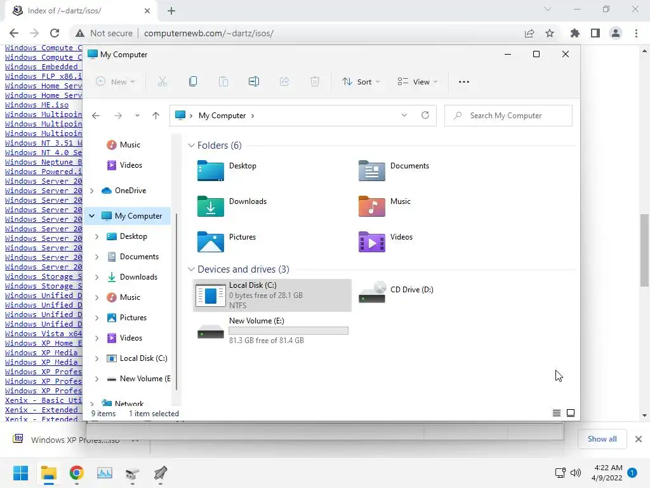The width and height of the screenshot is (650, 488).
Task: Expand address bar history dropdown
Action: click(x=404, y=116)
